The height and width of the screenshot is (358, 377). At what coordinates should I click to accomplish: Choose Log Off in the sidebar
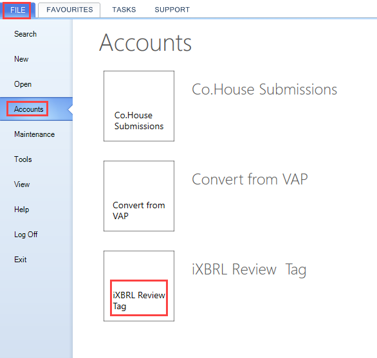[x=26, y=234]
